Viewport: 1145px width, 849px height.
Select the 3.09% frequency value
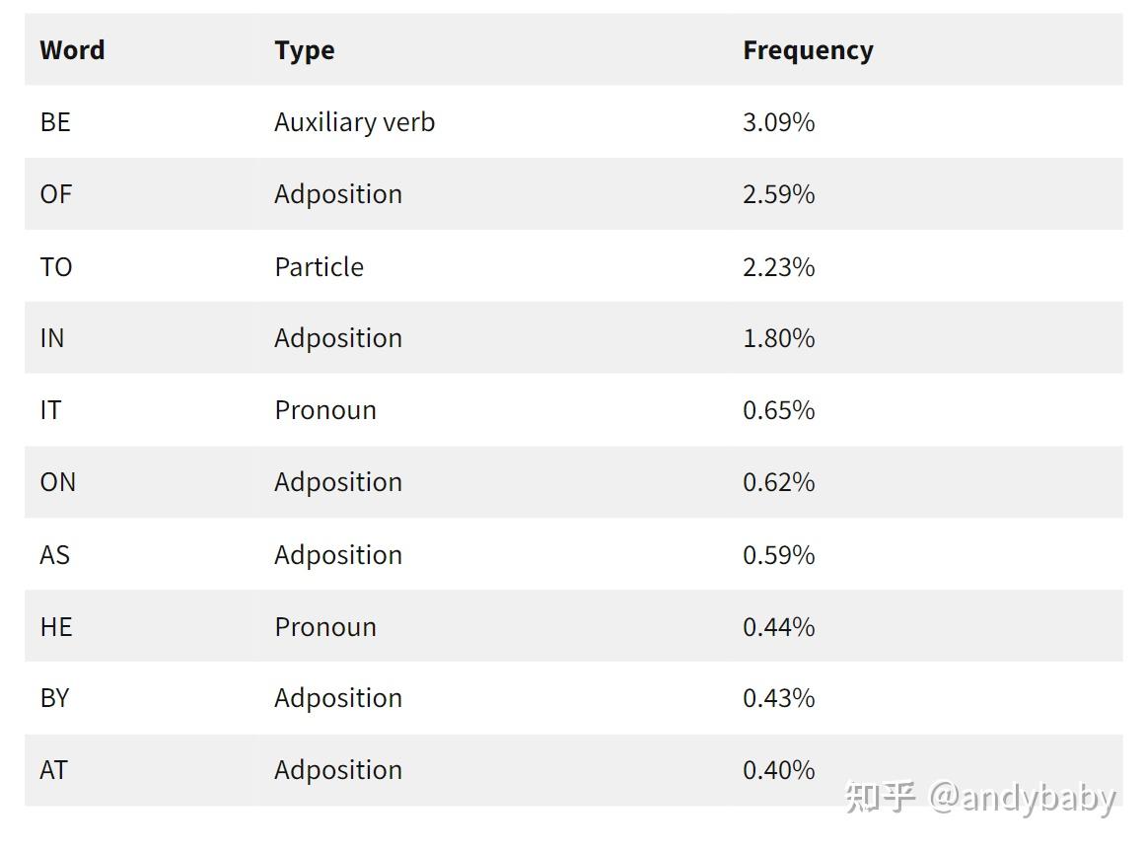[778, 122]
